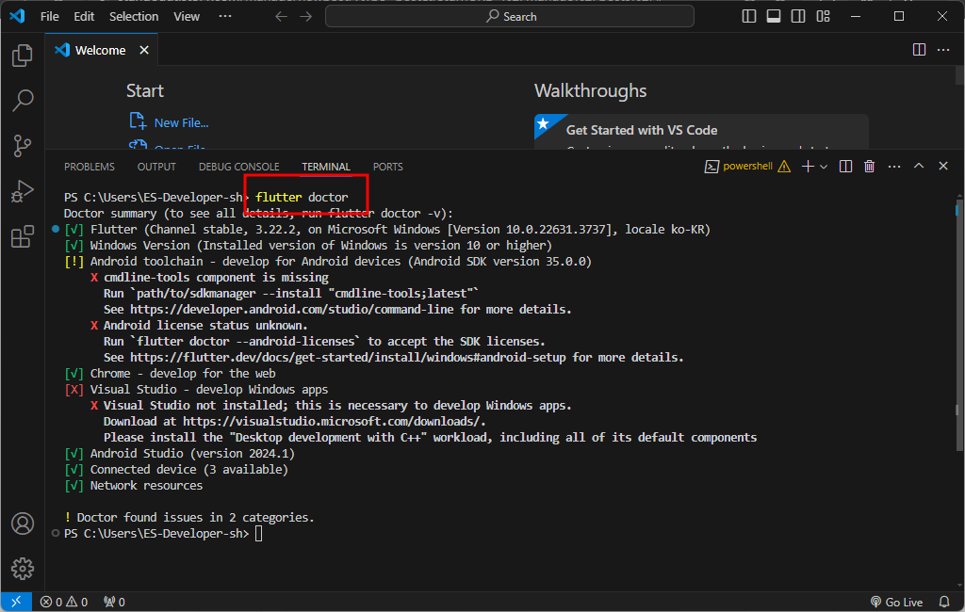Switch to the PROBLEMS panel tab
Screen dimensions: 965x612
pyautogui.click(x=90, y=167)
